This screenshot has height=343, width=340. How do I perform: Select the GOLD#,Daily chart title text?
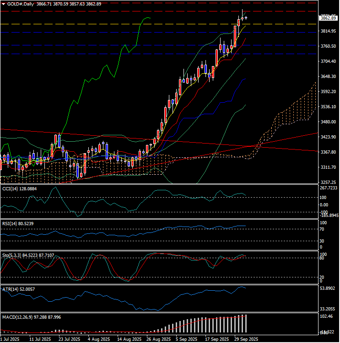[23, 4]
